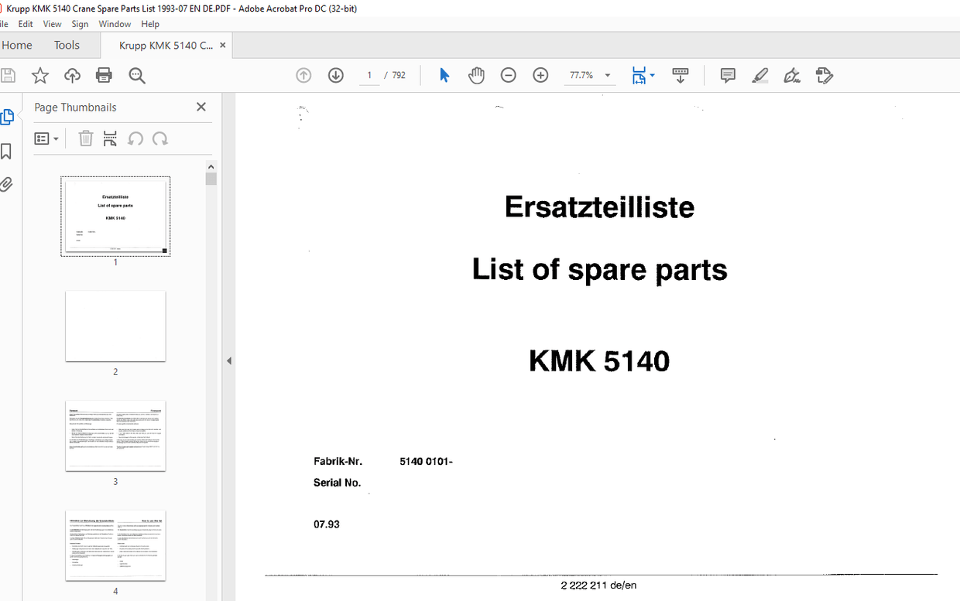Activate the Selection tool arrow

(444, 75)
